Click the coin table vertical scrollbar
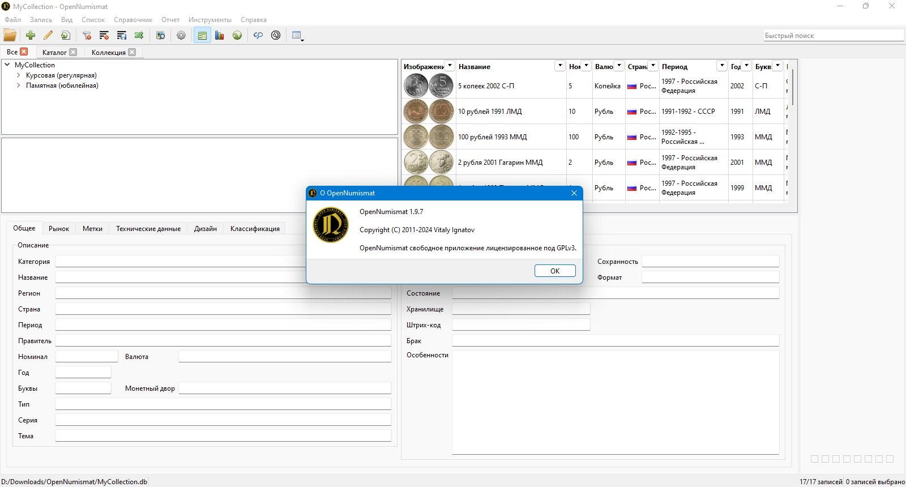 [x=793, y=86]
